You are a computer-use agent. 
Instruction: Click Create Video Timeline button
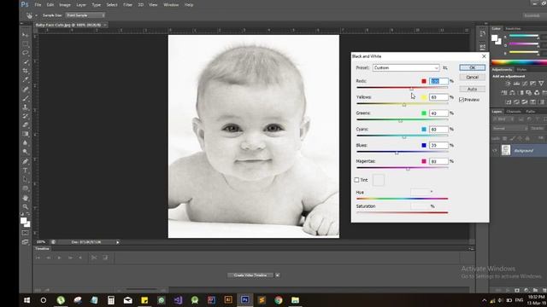(x=250, y=275)
